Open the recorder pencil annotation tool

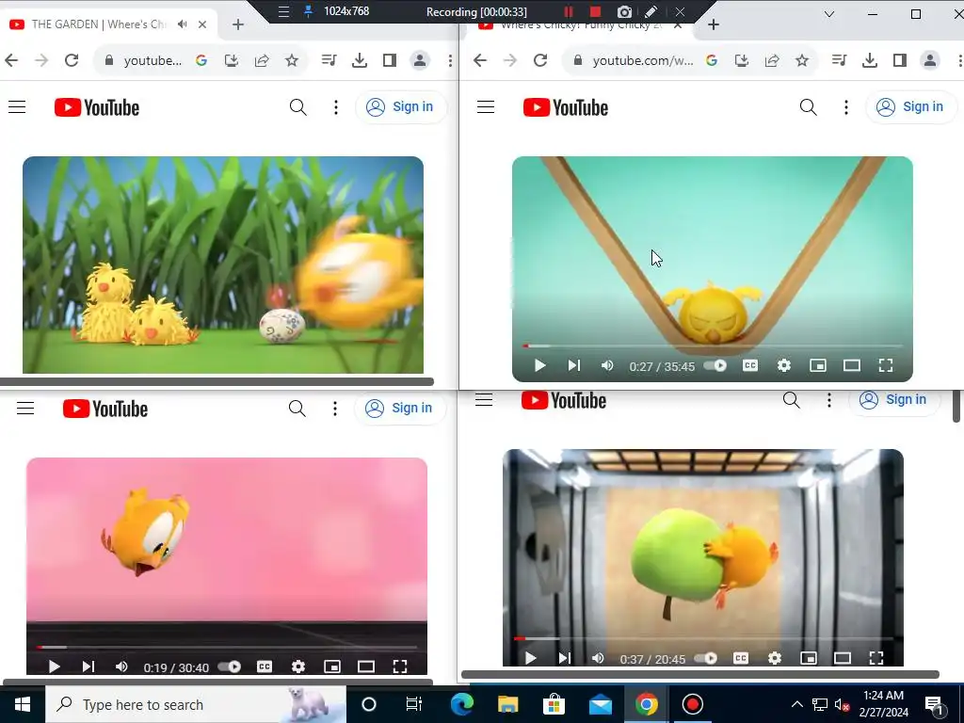[651, 11]
